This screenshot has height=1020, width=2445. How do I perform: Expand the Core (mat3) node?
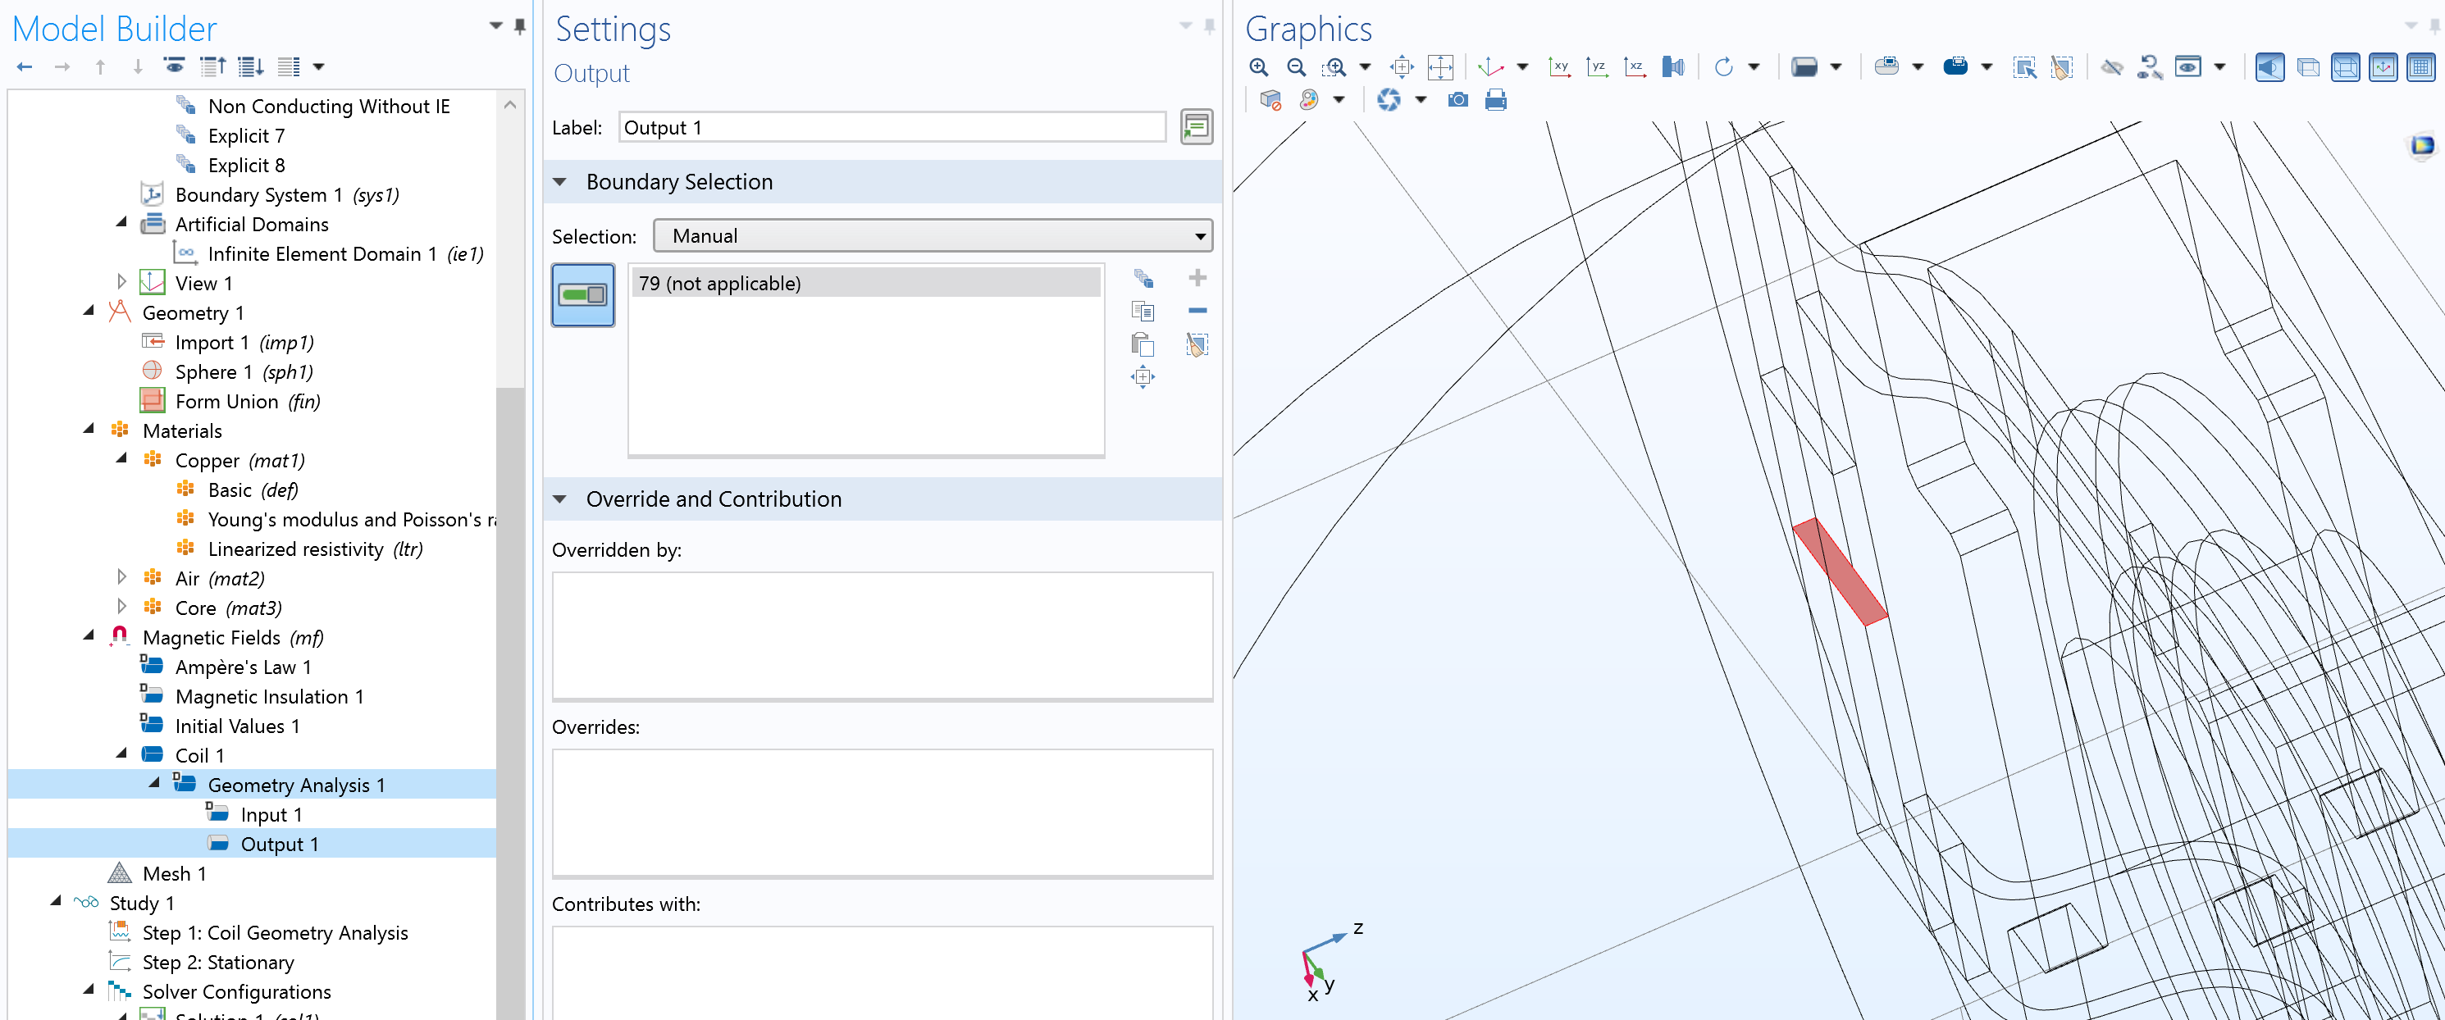tap(121, 606)
